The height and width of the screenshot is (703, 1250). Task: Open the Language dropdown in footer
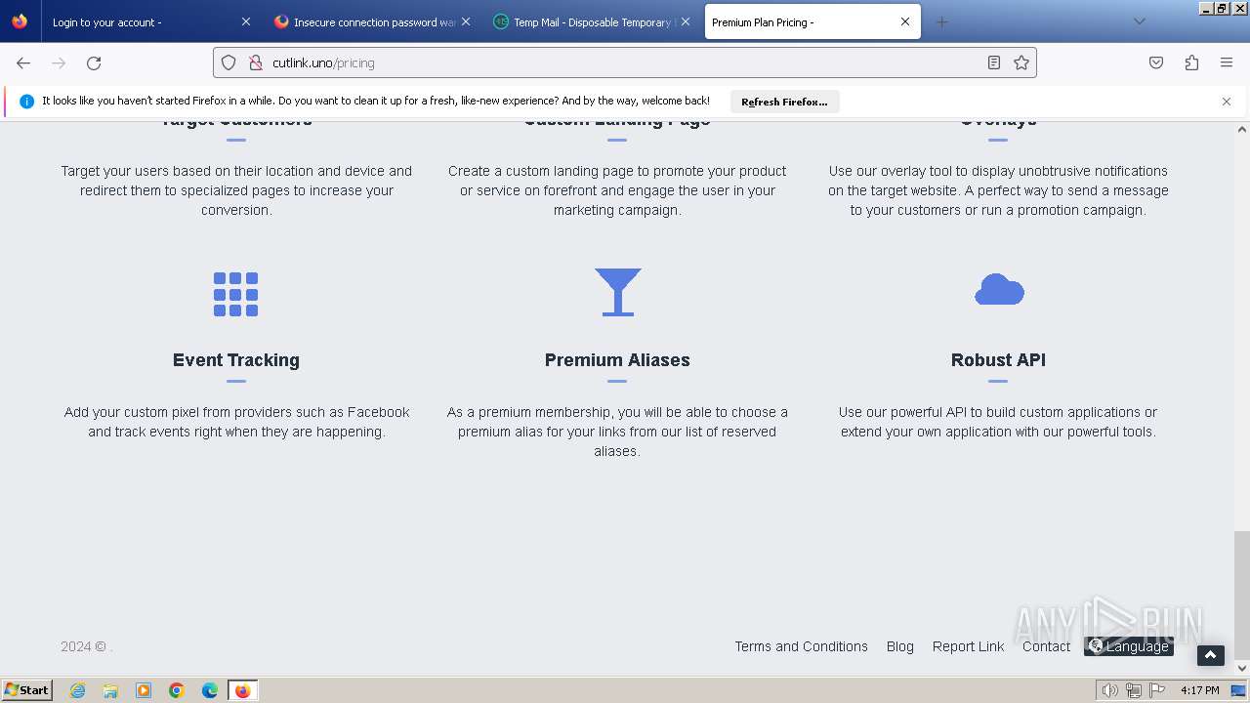pos(1129,646)
